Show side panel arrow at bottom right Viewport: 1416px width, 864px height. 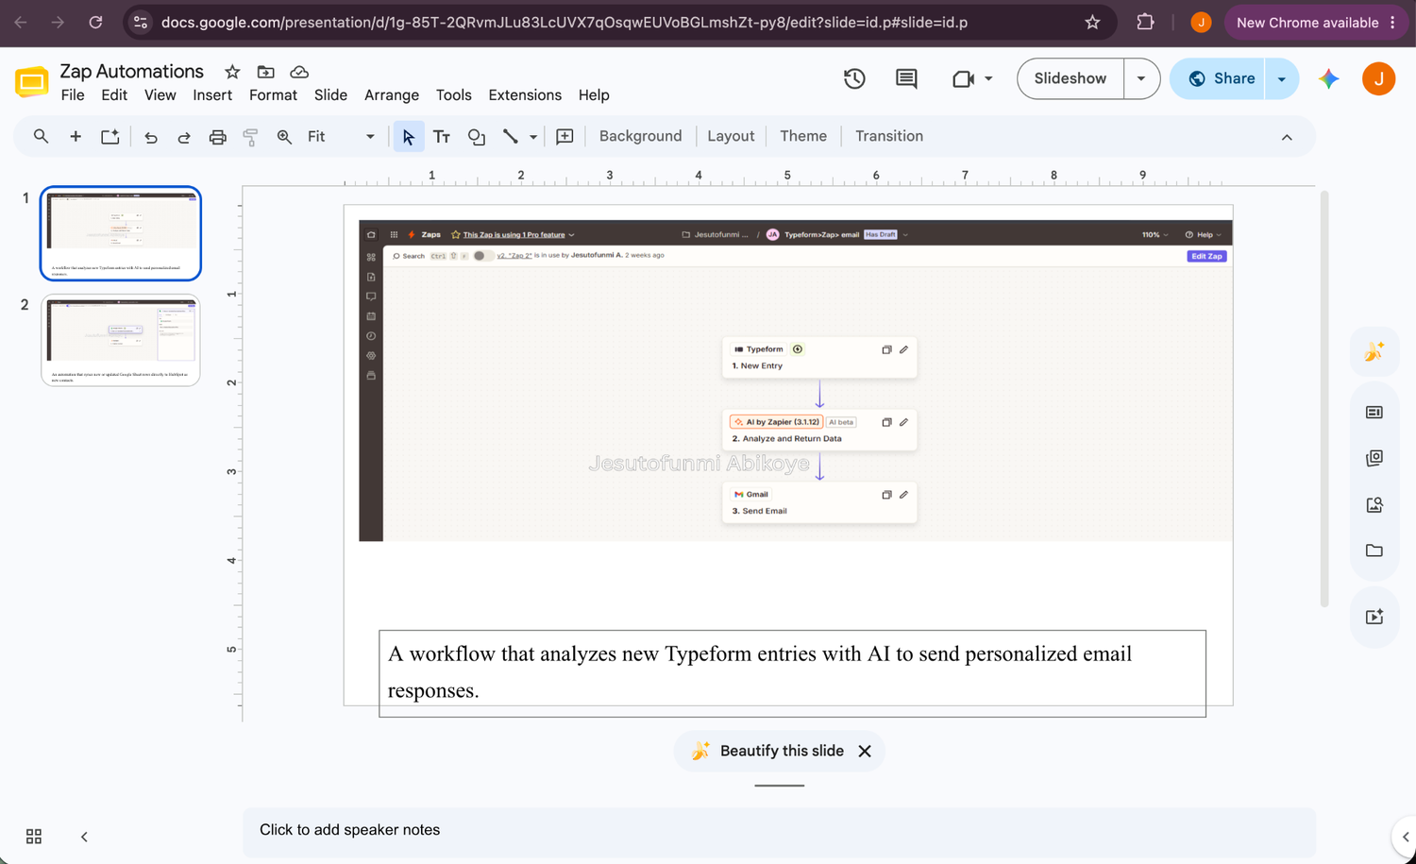coord(1405,837)
